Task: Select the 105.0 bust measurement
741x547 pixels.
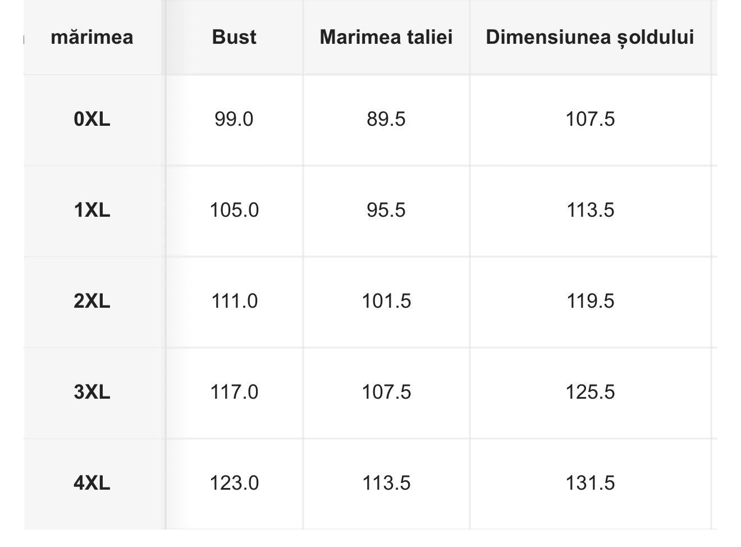Action: pyautogui.click(x=234, y=210)
